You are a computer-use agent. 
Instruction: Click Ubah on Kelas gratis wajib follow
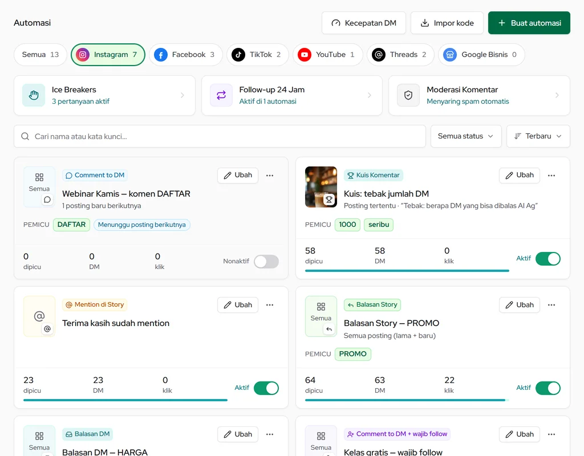520,434
